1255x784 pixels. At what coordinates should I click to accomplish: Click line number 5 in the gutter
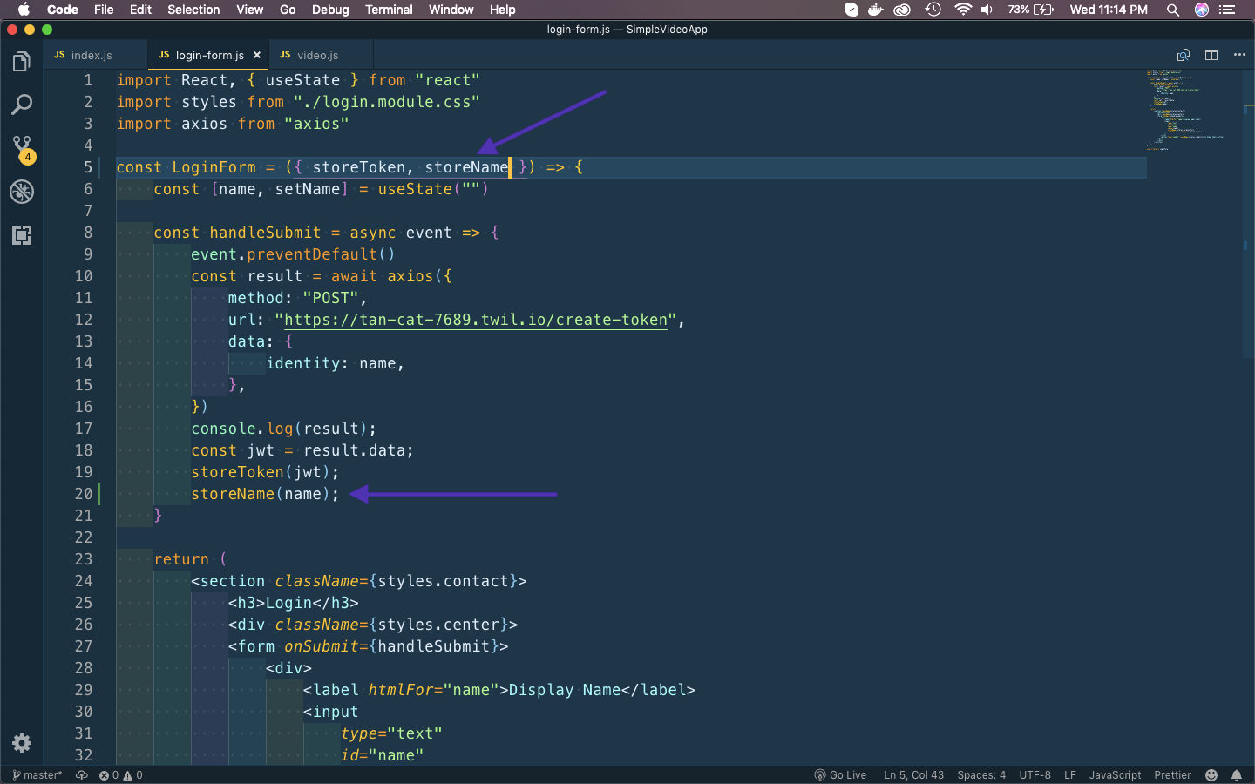[88, 167]
